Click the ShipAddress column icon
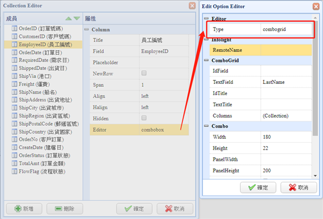 pos(14,100)
